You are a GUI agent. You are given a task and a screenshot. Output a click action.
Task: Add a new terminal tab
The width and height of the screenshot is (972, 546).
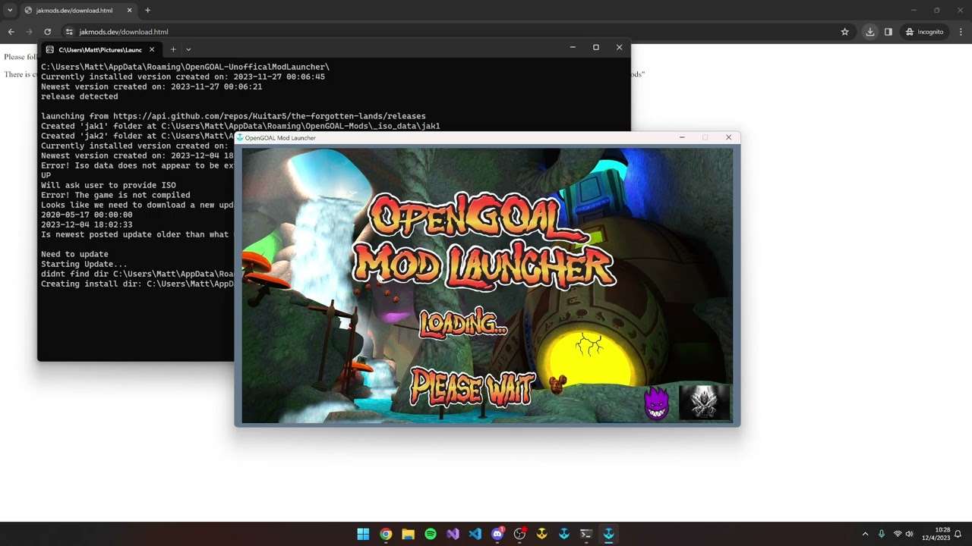tap(173, 49)
